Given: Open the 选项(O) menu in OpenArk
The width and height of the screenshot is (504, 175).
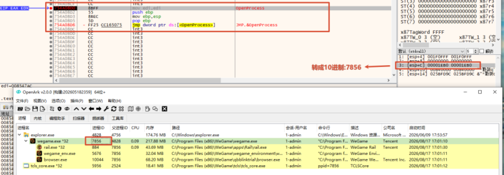Looking at the screenshot, I should [x=58, y=101].
